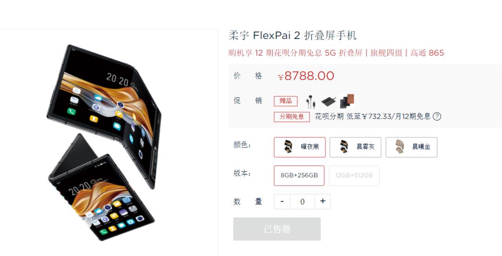Increase quantity with plus button
The image size is (502, 256).
click(323, 201)
